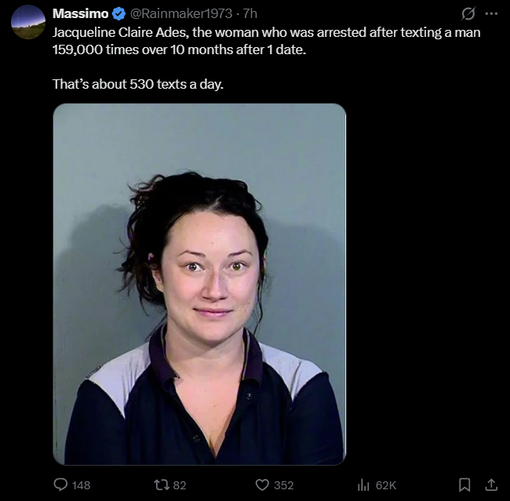Open the view analytics bar-chart icon
Image resolution: width=510 pixels, height=501 pixels.
coord(363,485)
